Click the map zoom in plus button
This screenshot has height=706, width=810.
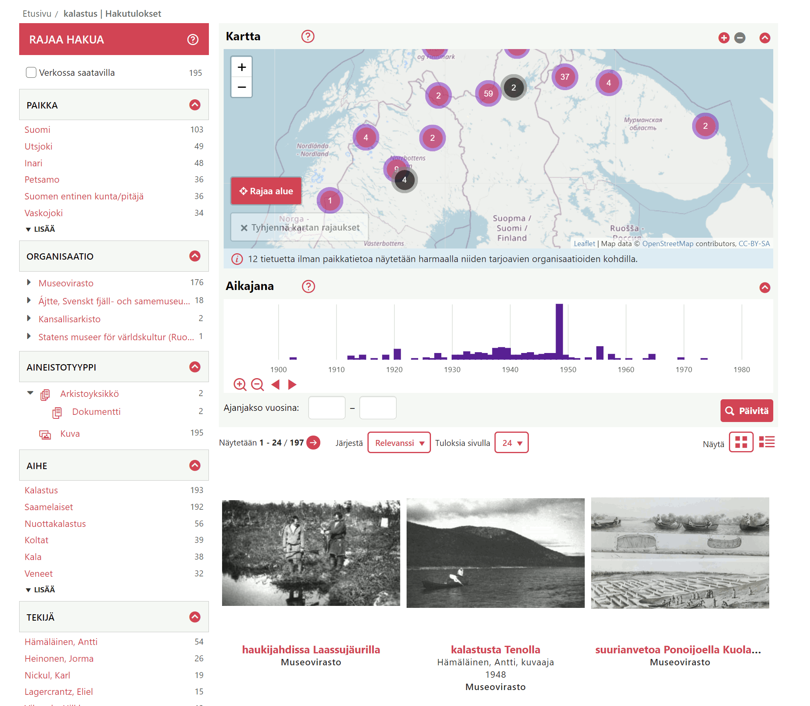[242, 67]
